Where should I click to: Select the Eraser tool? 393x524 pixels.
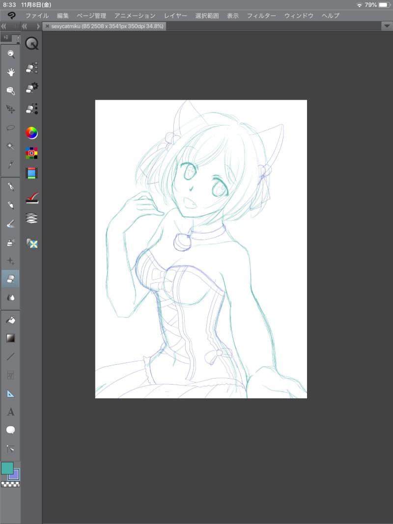pos(10,279)
